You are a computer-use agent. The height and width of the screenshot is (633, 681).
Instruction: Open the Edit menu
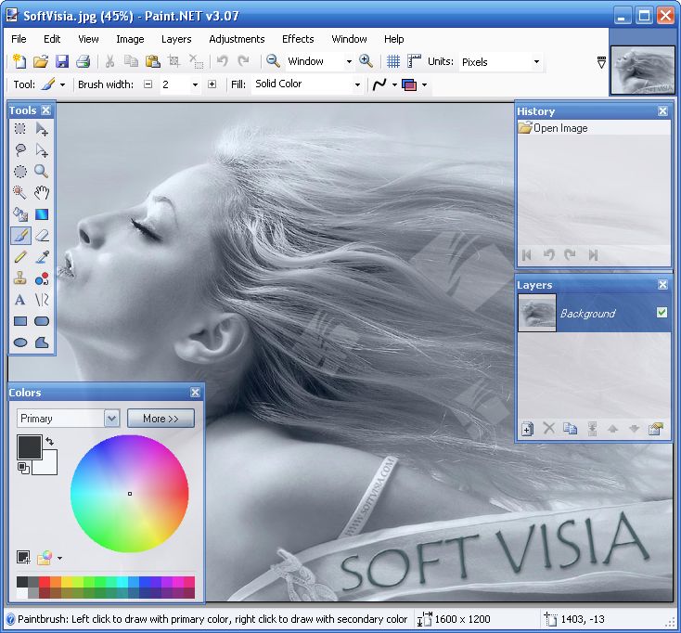point(52,39)
